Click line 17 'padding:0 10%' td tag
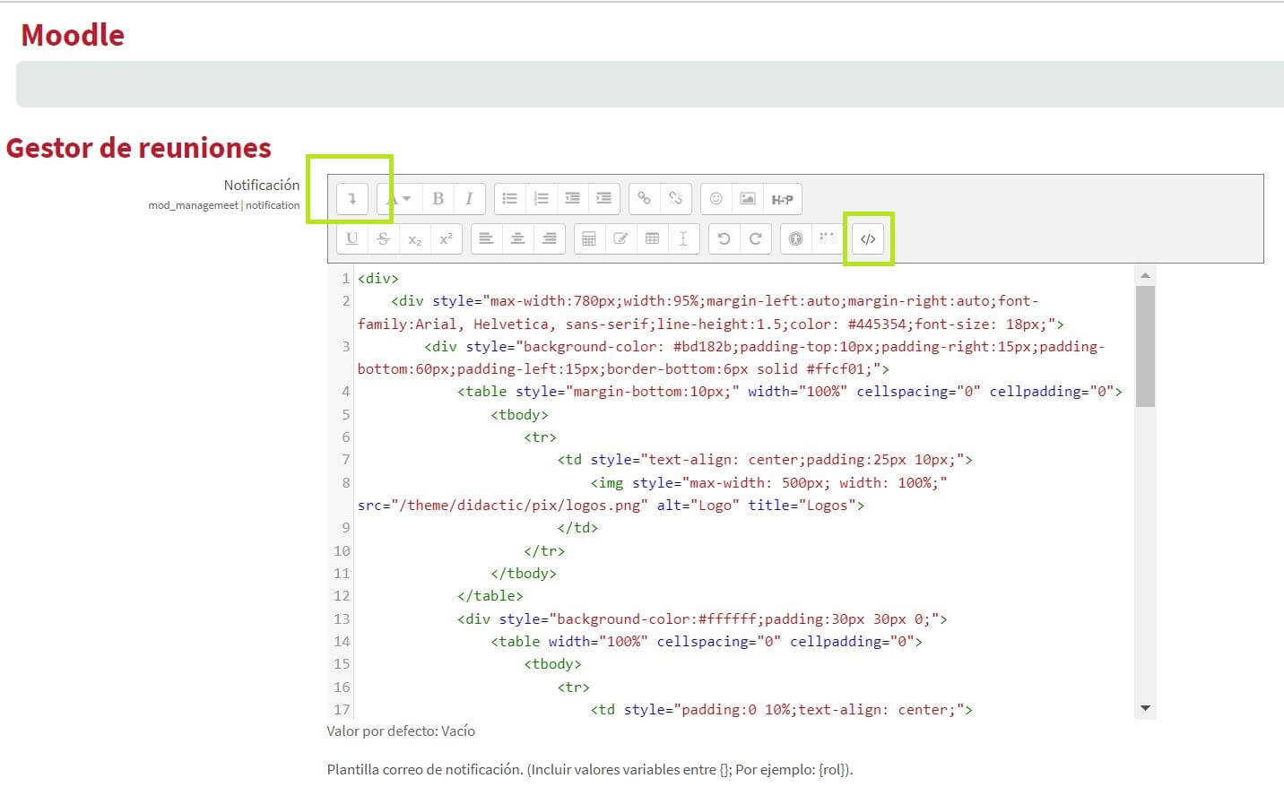The width and height of the screenshot is (1284, 787). (x=781, y=710)
